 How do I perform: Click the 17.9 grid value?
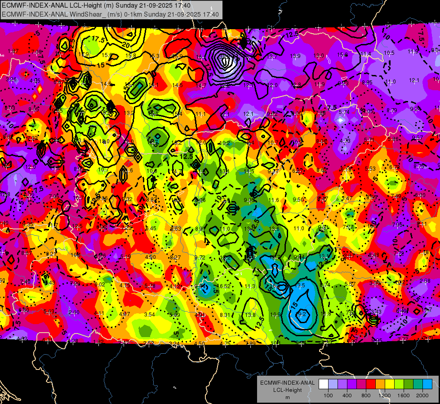(x=83, y=54)
